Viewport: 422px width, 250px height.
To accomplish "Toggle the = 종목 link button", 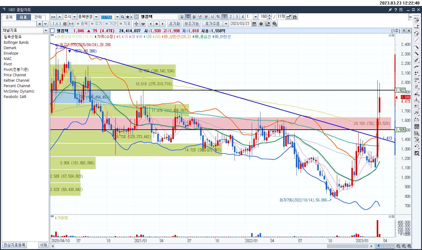I will point(82,24).
